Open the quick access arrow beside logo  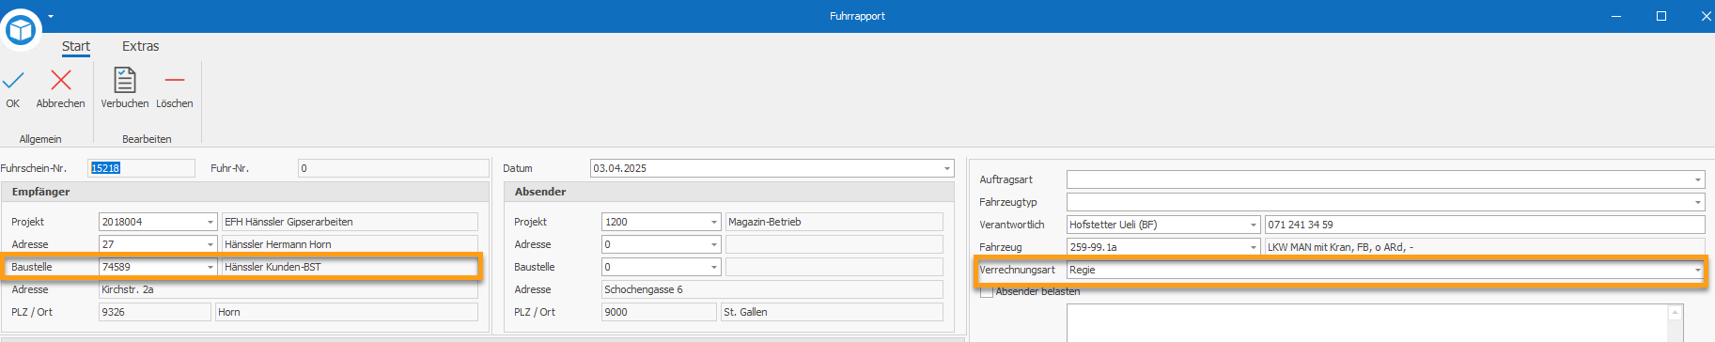51,16
